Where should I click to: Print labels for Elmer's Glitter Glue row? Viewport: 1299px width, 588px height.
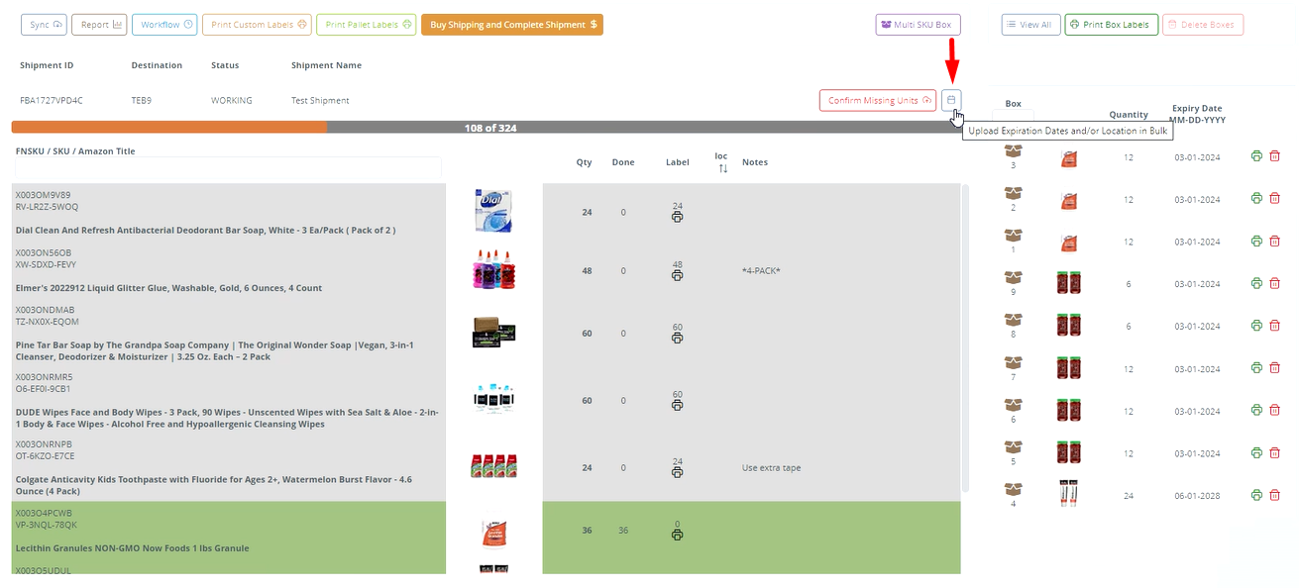point(677,275)
